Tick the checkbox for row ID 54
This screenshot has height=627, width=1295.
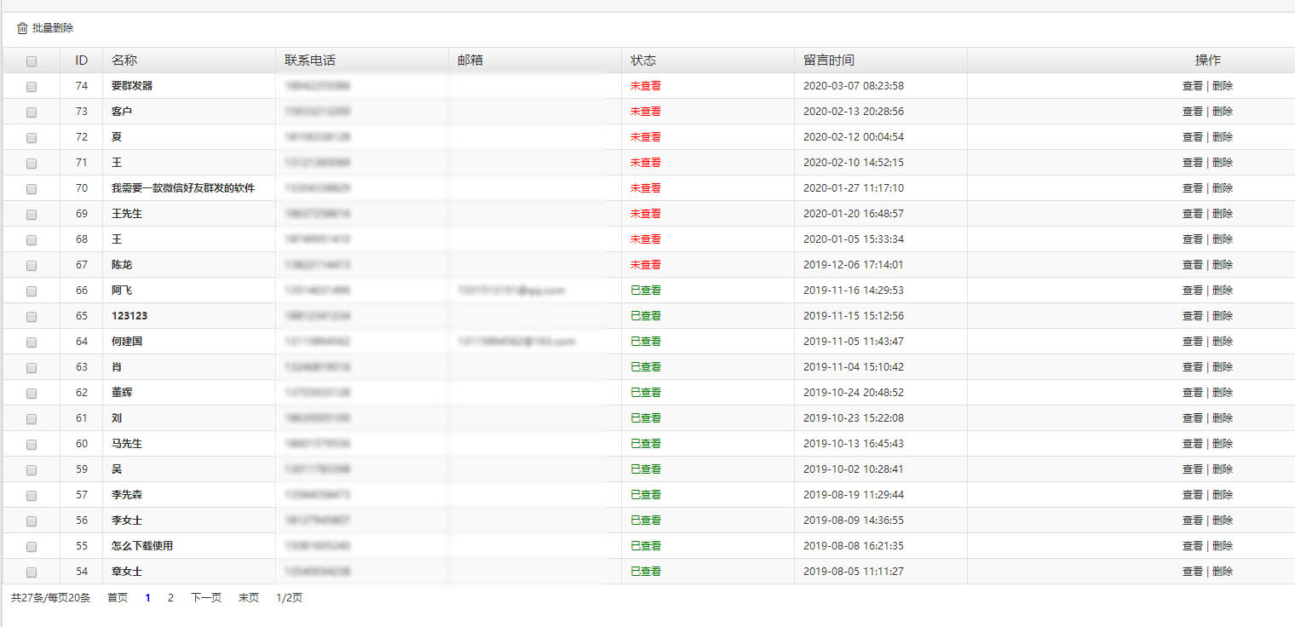(32, 572)
